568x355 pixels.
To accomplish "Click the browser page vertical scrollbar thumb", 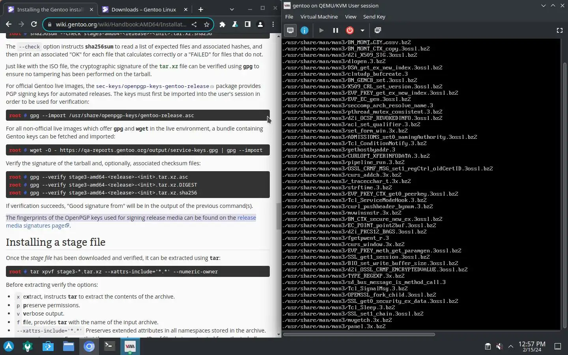I will coord(278,216).
